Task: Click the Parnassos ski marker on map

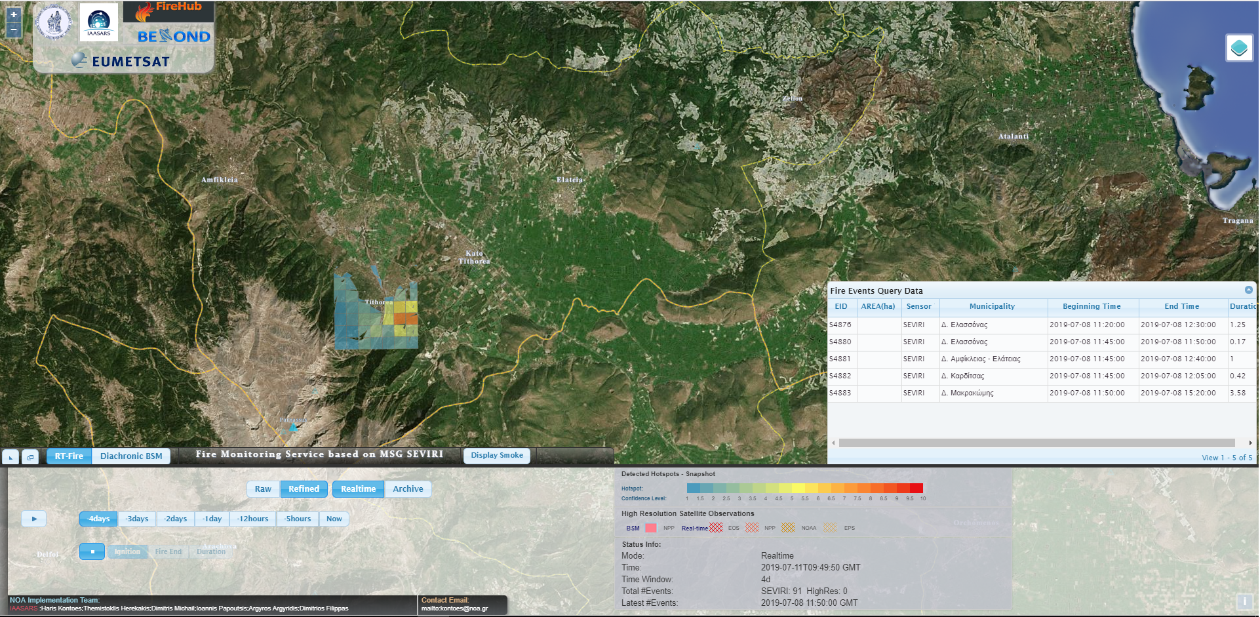Action: pos(294,427)
